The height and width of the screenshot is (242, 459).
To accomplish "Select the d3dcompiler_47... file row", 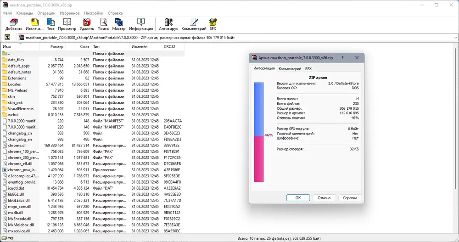I will (x=93, y=176).
